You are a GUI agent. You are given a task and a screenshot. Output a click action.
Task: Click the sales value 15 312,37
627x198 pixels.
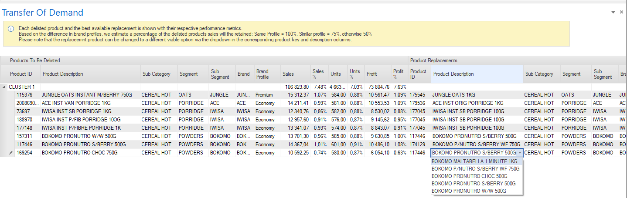(295, 95)
